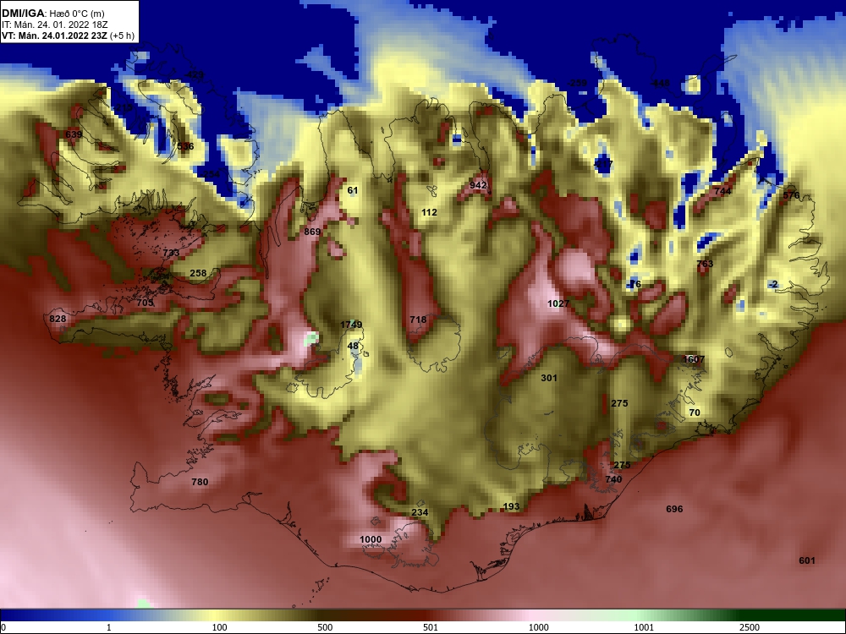This screenshot has width=846, height=634.
Task: Click the map value 639 in the Westfjords
Action: click(x=74, y=134)
